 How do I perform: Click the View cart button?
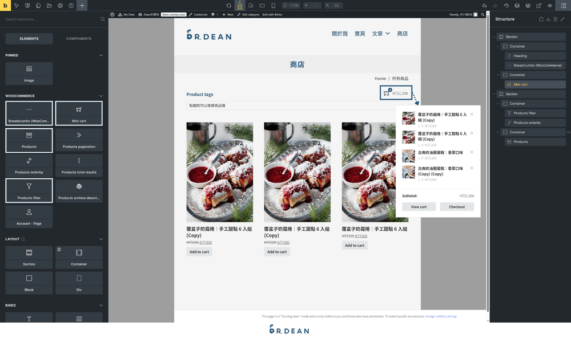[x=419, y=207]
